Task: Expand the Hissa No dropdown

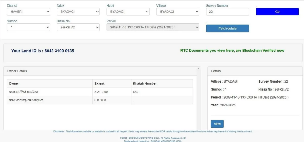Action: click(x=78, y=27)
